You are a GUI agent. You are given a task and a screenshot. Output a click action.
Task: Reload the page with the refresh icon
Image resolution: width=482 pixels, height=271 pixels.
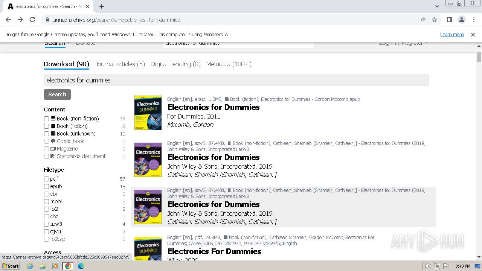32,20
